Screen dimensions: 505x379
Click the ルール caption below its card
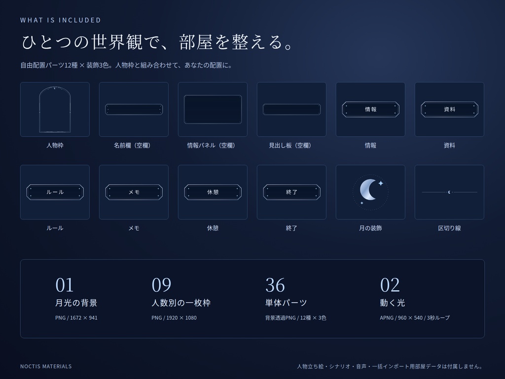coord(55,228)
